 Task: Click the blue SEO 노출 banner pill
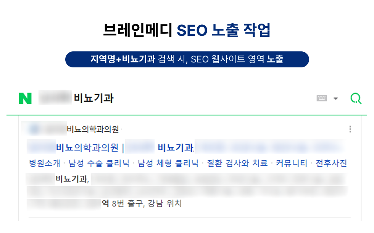[x=187, y=59]
